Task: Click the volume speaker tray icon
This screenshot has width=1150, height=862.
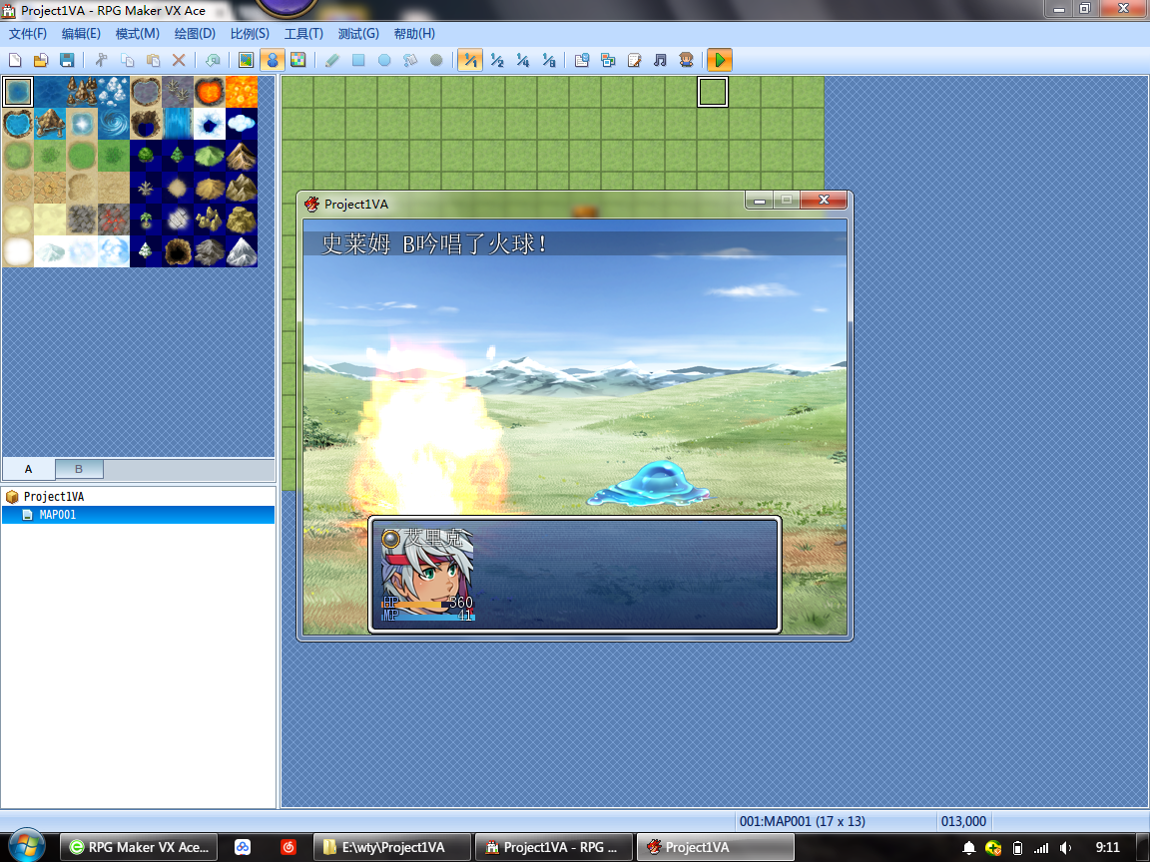Action: [x=1066, y=848]
